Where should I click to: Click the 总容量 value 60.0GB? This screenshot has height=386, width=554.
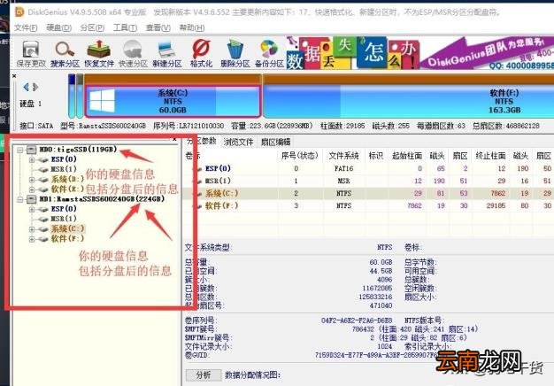tap(381, 262)
